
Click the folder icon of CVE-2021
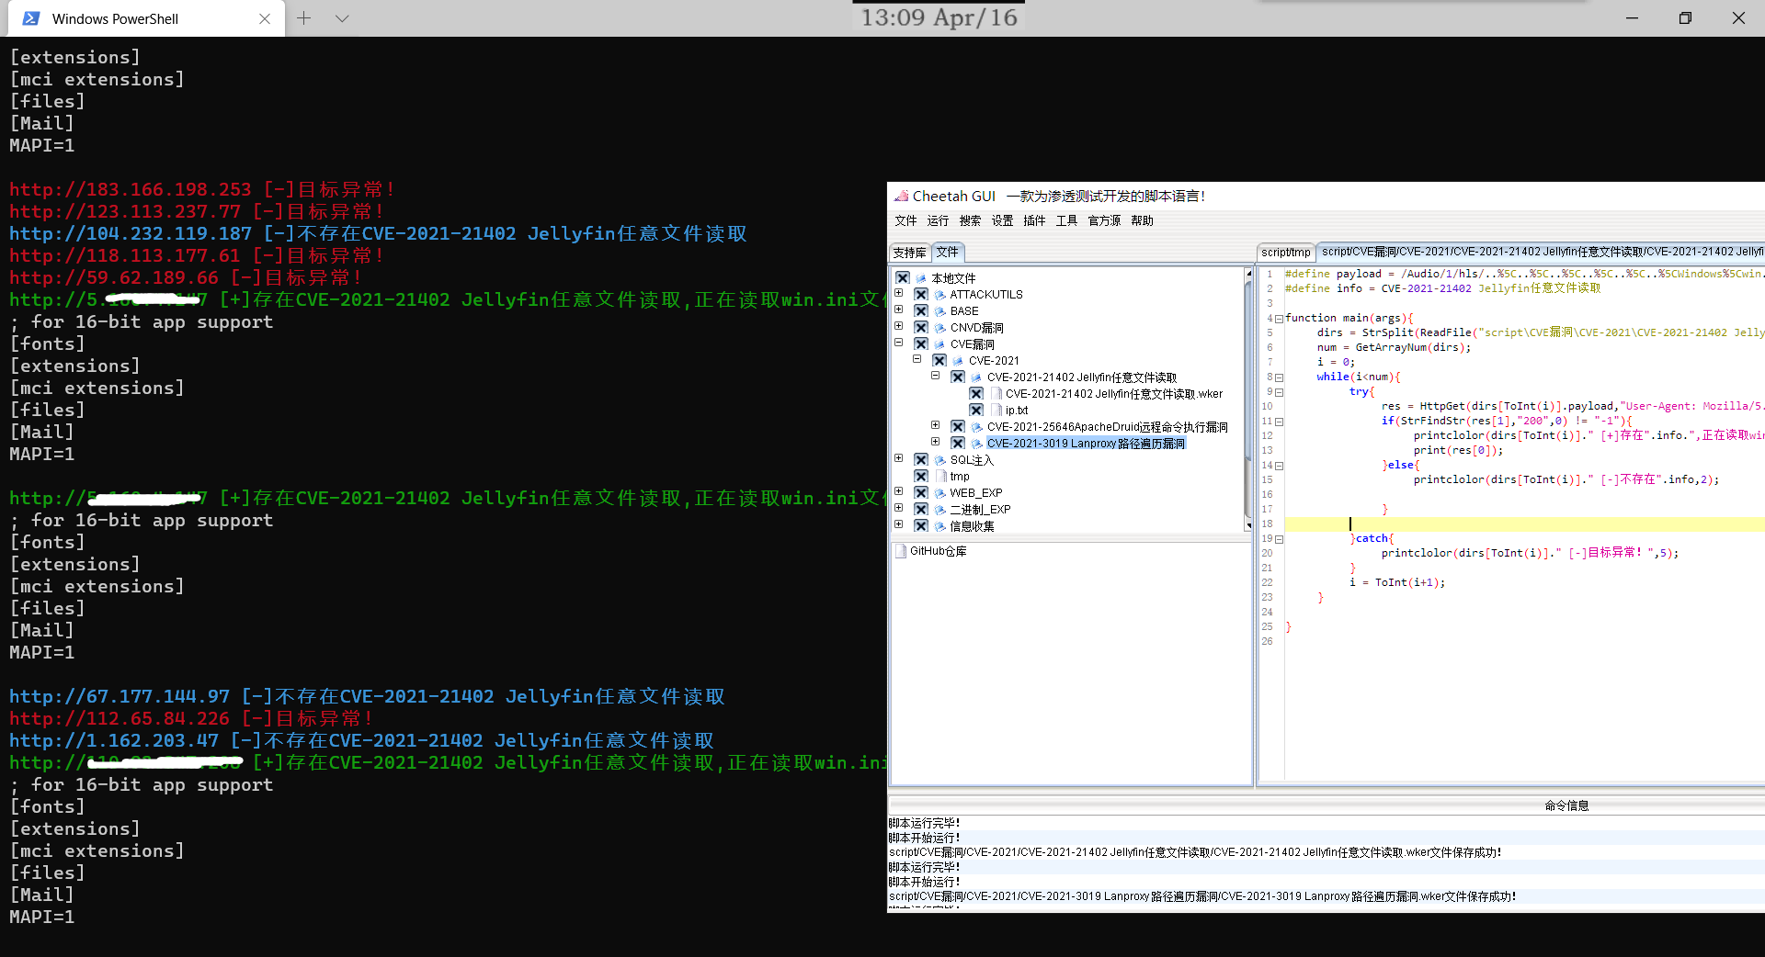[959, 361]
